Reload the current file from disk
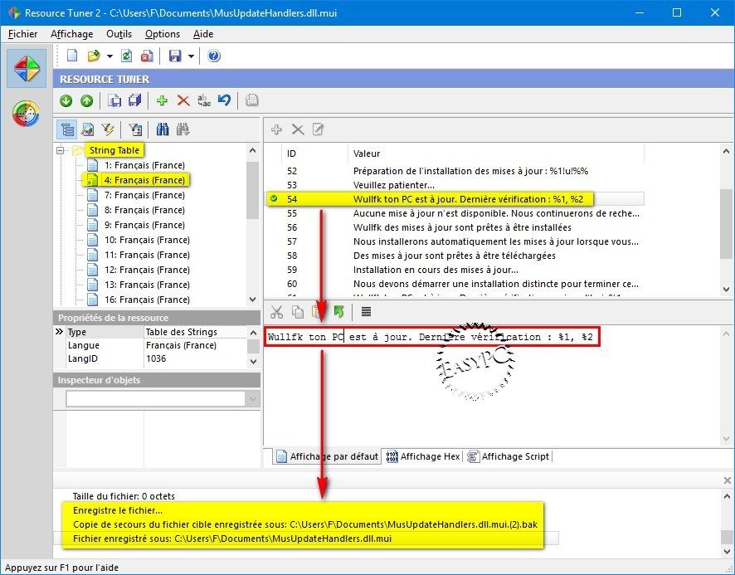Screen dimensions: 735x575 point(127,56)
